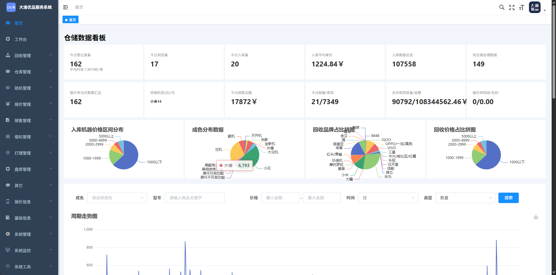Screen dimensions: 556x275
Task: Click the 报价管理 yen icon
Action: pos(8,104)
